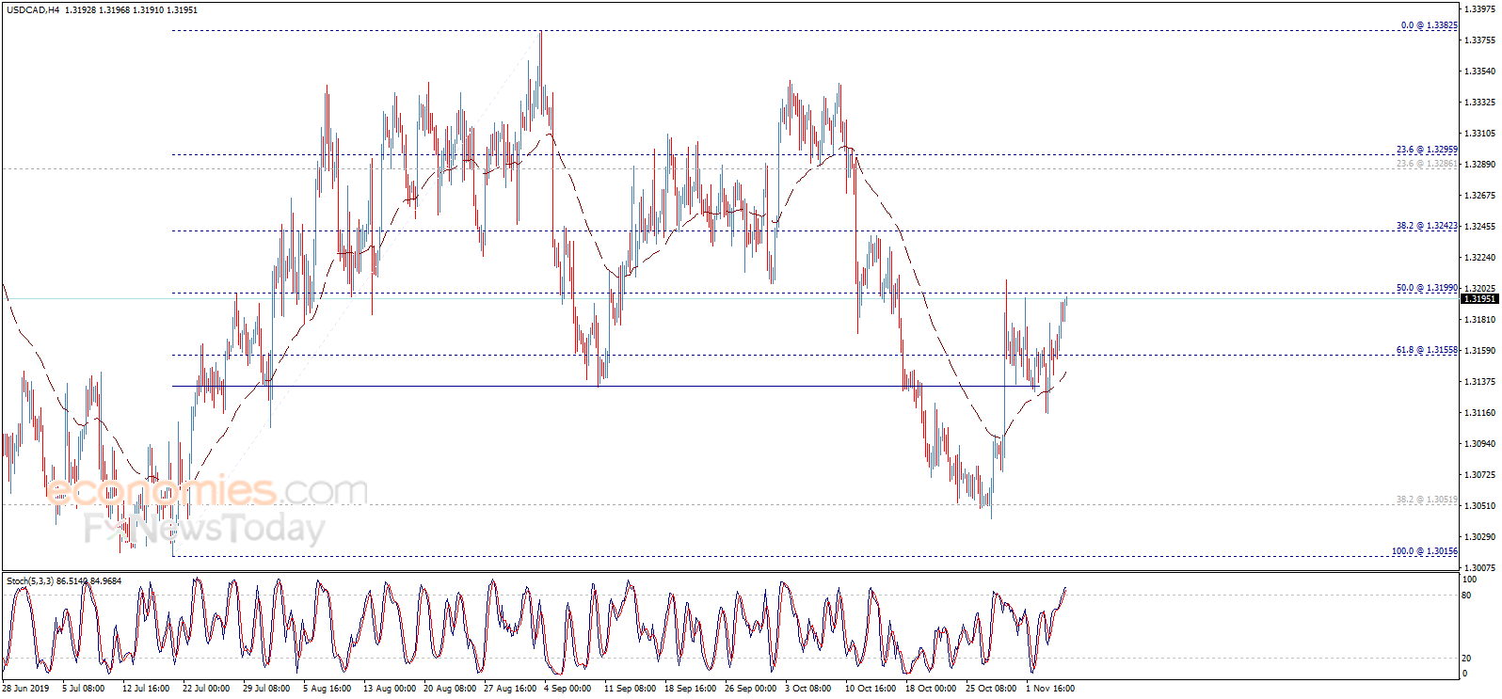
Task: Click the '28 Jun 2019' date label
Action: point(25,689)
